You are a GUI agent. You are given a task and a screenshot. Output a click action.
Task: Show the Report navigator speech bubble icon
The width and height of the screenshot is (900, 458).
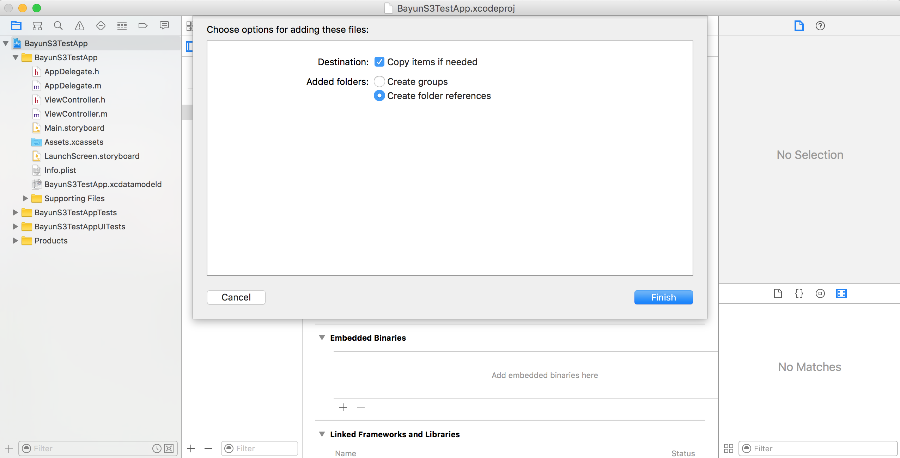click(x=164, y=26)
